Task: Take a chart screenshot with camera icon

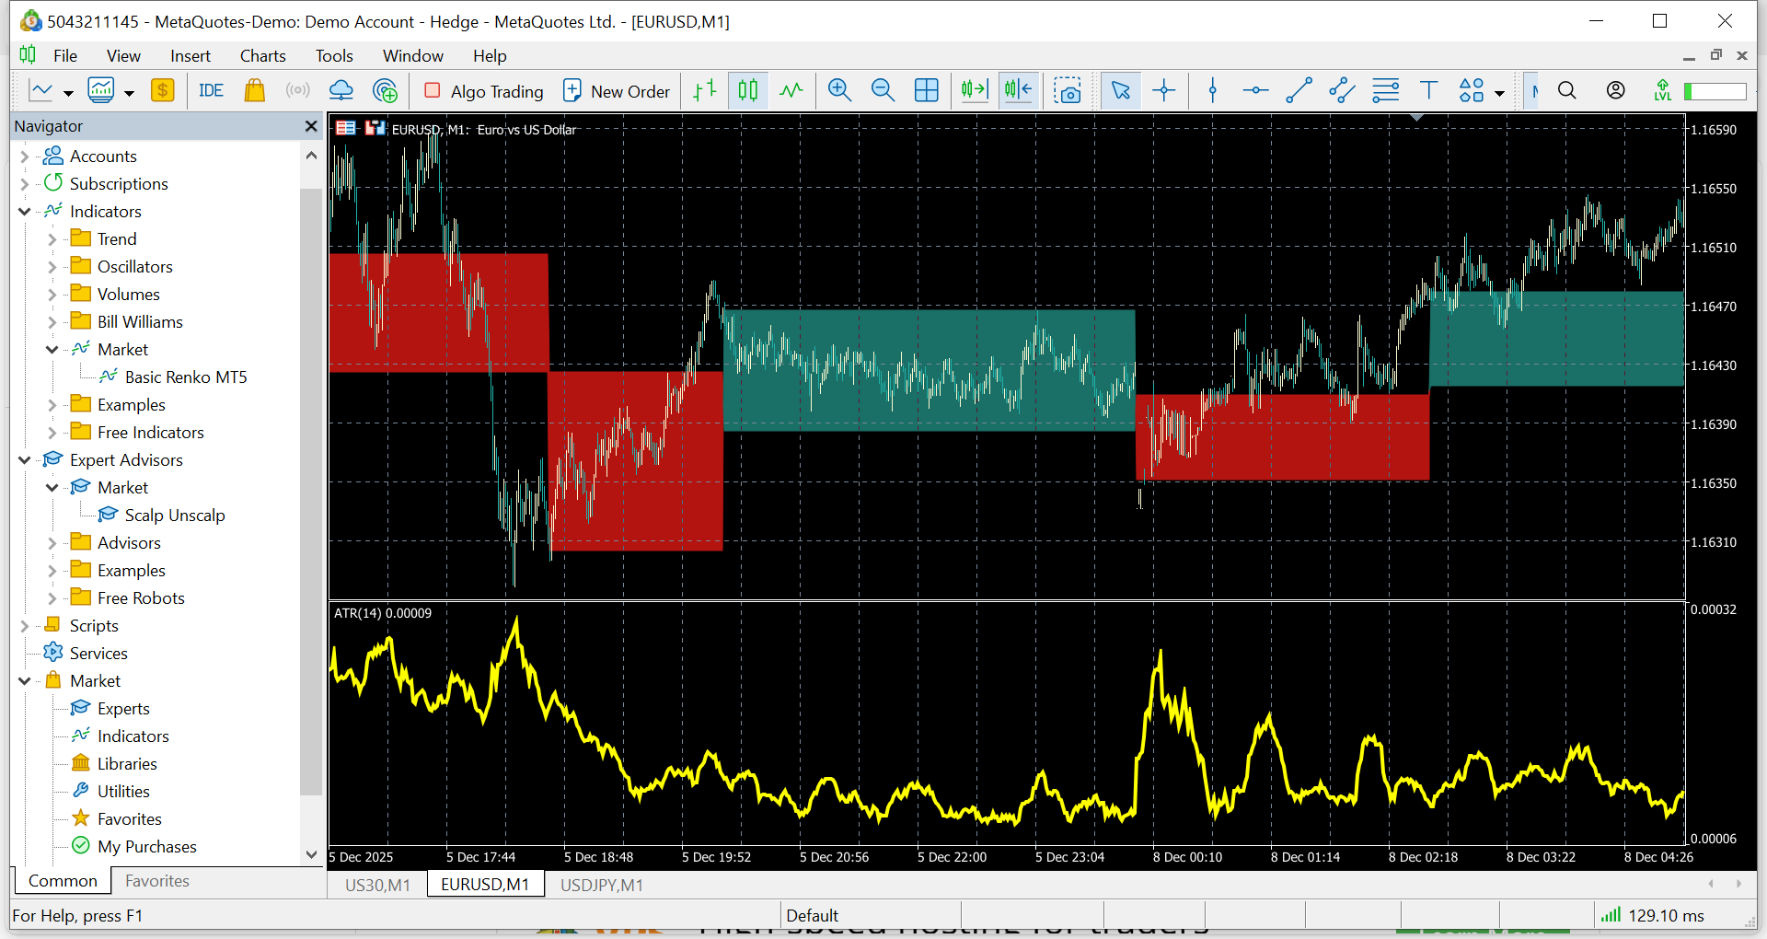Action: tap(1068, 90)
